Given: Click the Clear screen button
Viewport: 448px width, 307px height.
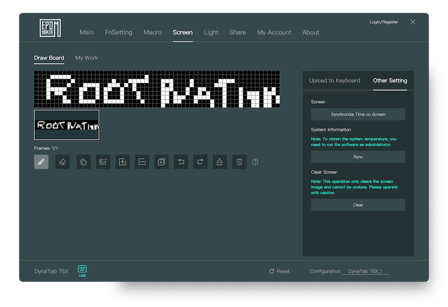Looking at the screenshot, I should click(358, 205).
